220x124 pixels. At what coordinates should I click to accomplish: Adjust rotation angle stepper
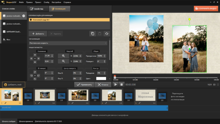pos(105,61)
